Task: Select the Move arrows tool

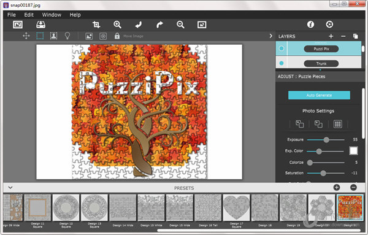Action: 26,36
